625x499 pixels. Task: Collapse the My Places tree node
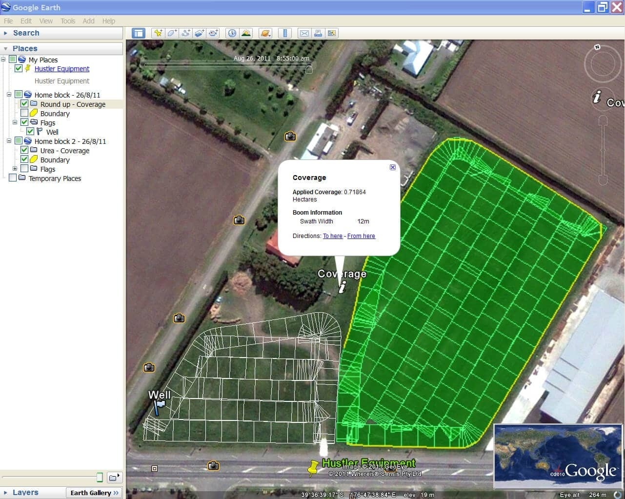(x=3, y=60)
